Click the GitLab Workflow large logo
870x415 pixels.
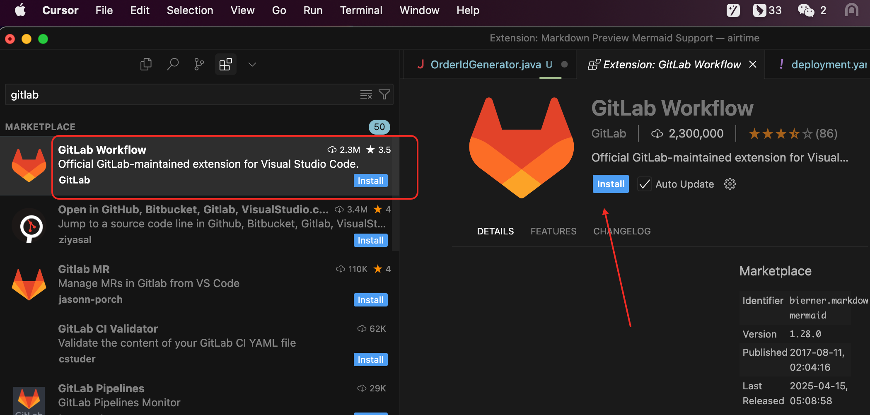(521, 148)
